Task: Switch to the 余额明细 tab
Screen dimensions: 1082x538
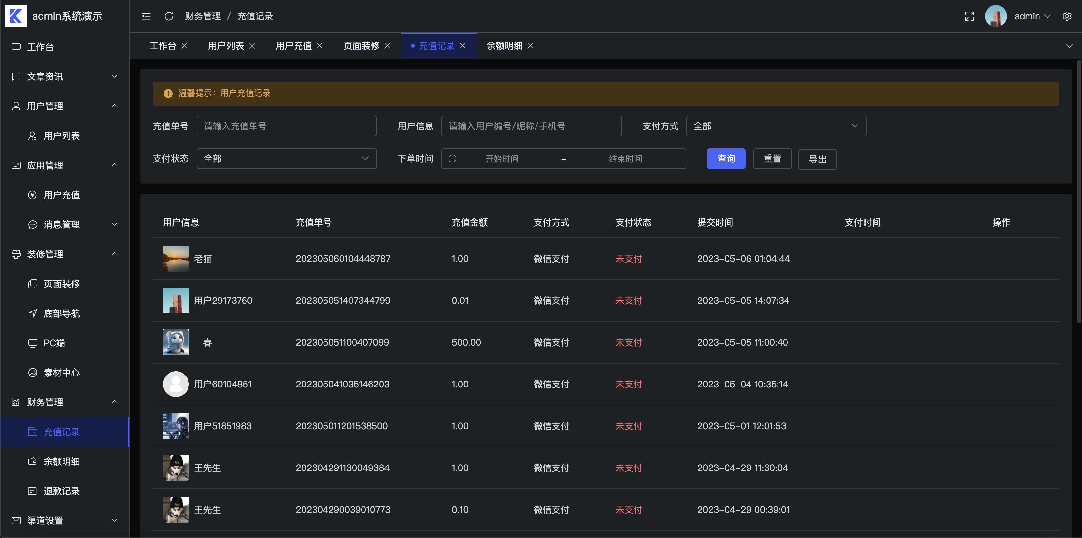Action: [x=504, y=46]
